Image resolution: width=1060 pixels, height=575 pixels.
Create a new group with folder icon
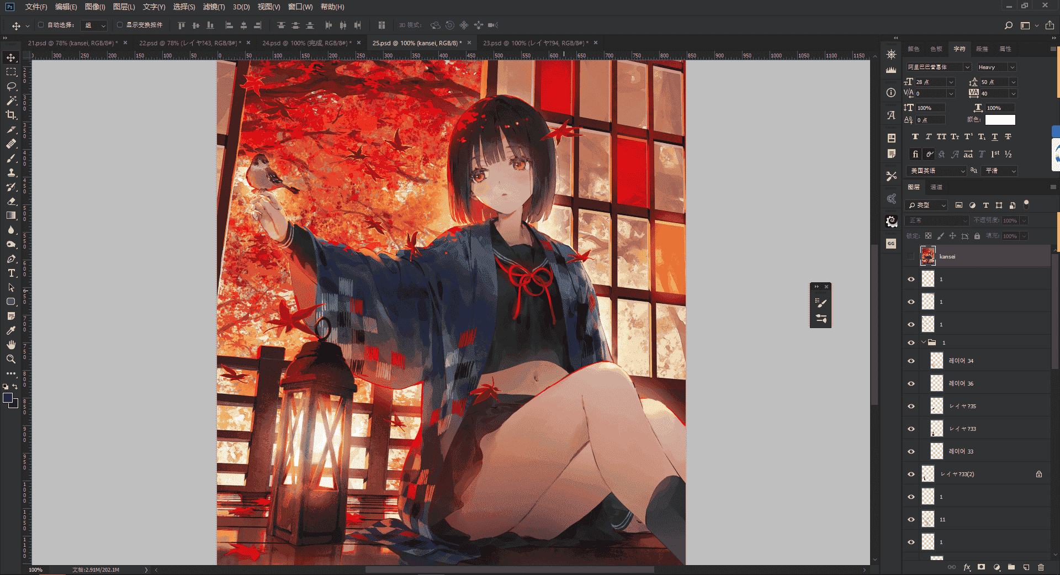[x=1011, y=567]
